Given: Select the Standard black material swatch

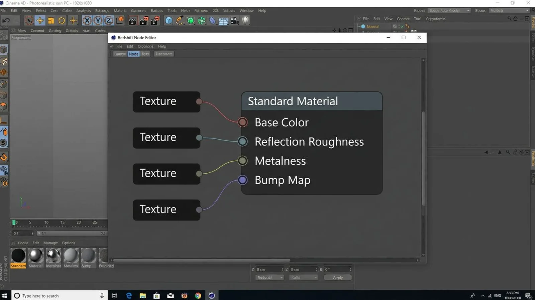Looking at the screenshot, I should [18, 258].
